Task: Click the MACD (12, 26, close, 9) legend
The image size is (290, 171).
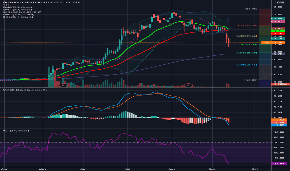Action: [x=25, y=90]
